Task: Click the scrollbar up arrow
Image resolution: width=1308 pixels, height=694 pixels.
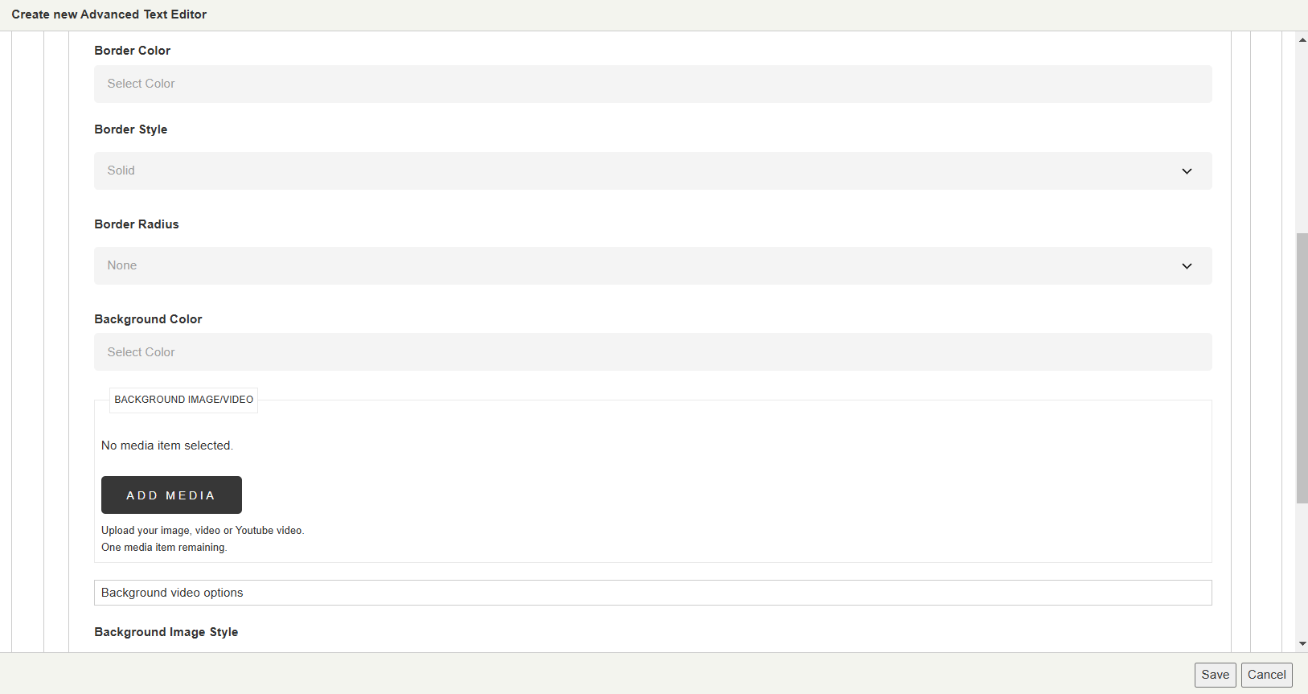Action: tap(1302, 39)
